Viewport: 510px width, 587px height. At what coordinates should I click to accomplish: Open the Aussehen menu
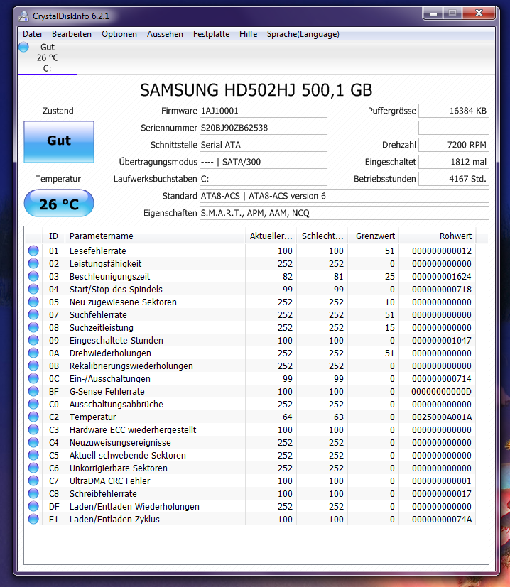click(x=165, y=34)
